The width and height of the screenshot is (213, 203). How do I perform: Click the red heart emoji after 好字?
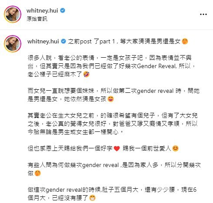coord(117,148)
